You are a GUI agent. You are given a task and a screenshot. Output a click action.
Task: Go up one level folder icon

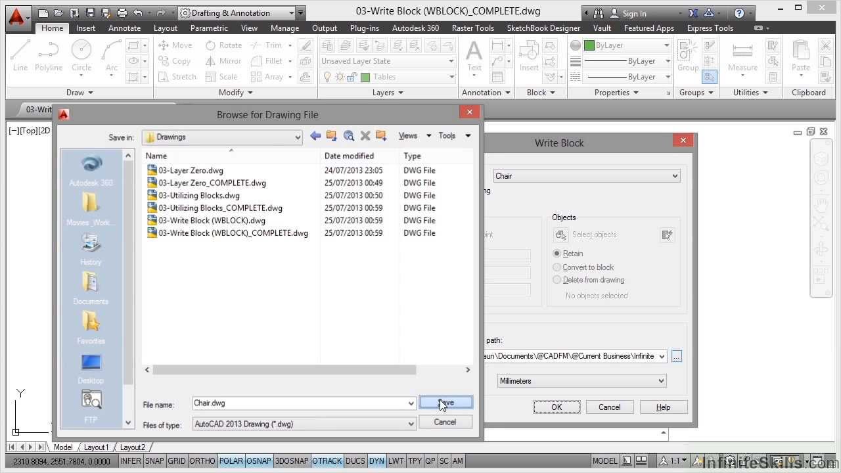(x=332, y=136)
